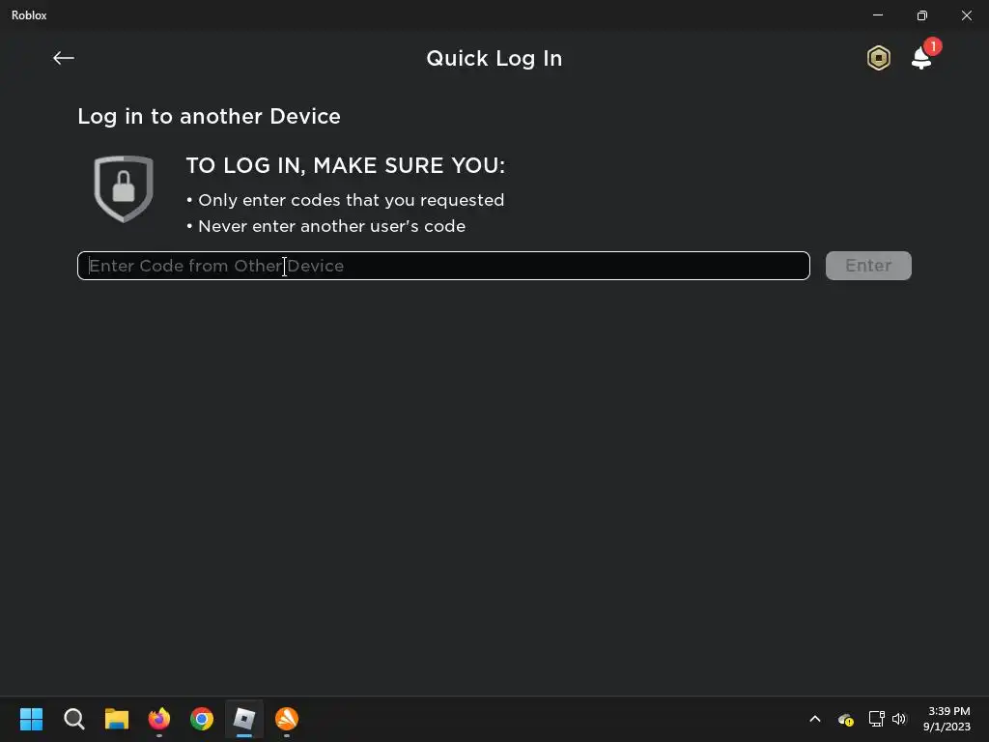Restore down the Roblox window

click(922, 15)
